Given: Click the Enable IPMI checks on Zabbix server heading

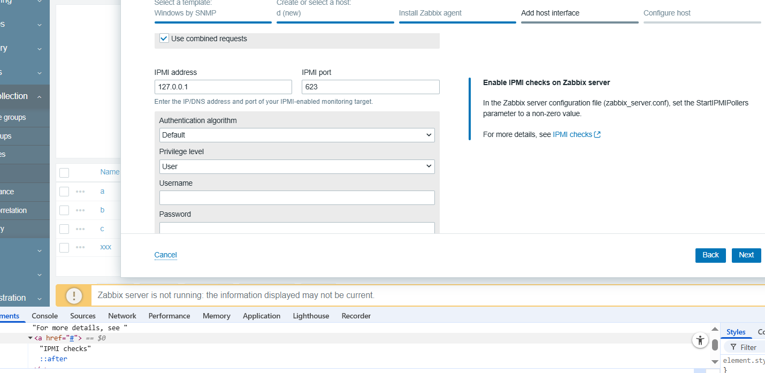Looking at the screenshot, I should click(546, 82).
